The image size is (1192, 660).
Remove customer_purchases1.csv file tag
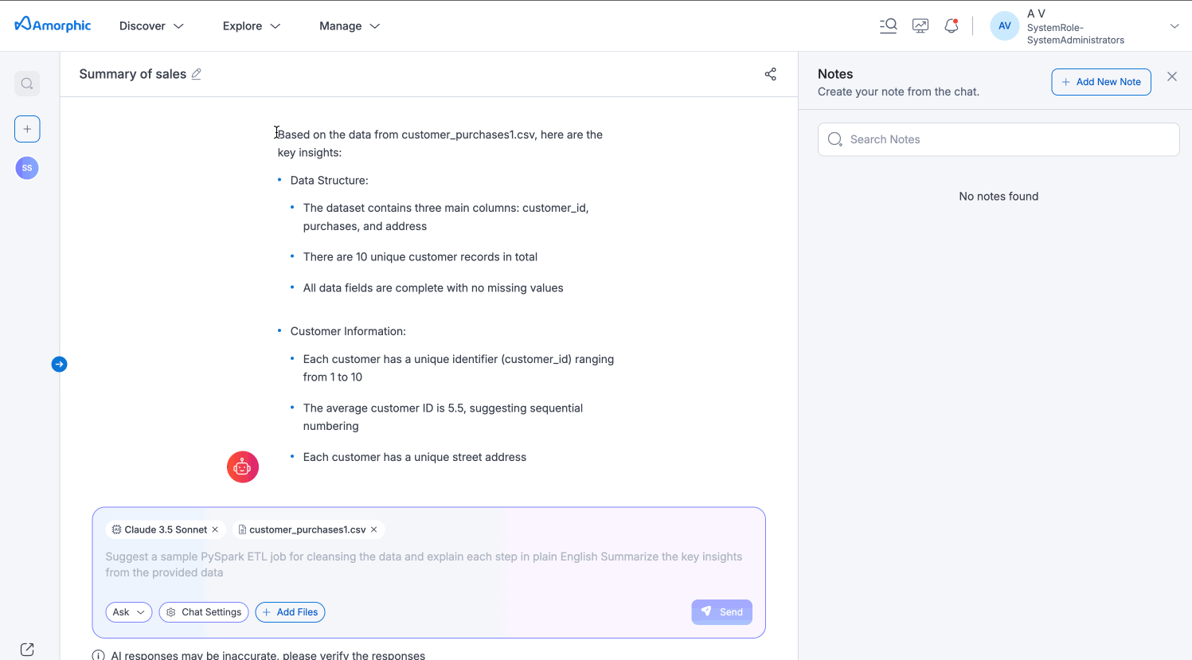374,529
